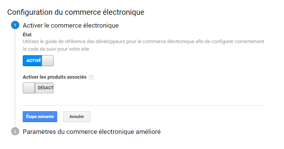Image resolution: width=284 pixels, height=149 pixels.
Task: Click the État field label
Action: coord(27,34)
